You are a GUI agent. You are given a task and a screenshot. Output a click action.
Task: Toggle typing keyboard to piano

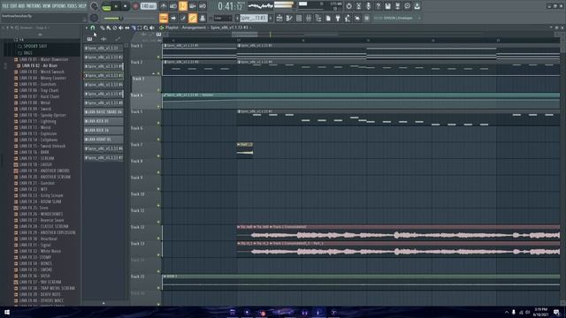pos(164,18)
